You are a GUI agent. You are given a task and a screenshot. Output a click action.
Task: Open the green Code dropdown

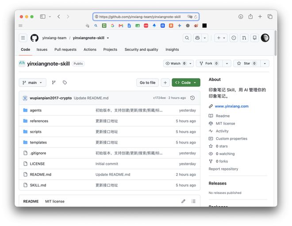coord(186,83)
